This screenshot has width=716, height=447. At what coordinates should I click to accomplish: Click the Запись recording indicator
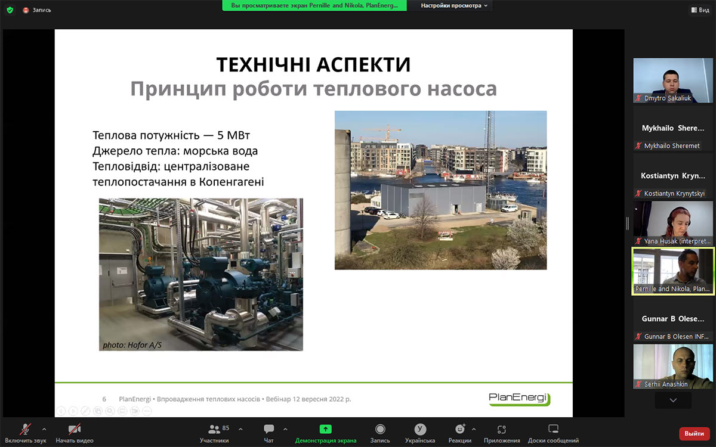(37, 10)
